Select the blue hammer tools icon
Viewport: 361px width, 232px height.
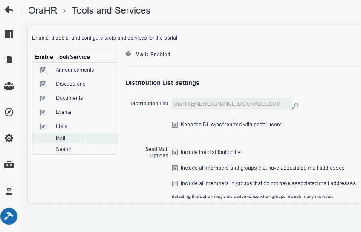coord(9,216)
